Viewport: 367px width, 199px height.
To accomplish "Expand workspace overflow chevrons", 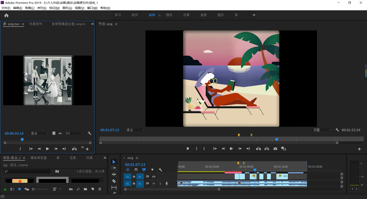I will (254, 15).
